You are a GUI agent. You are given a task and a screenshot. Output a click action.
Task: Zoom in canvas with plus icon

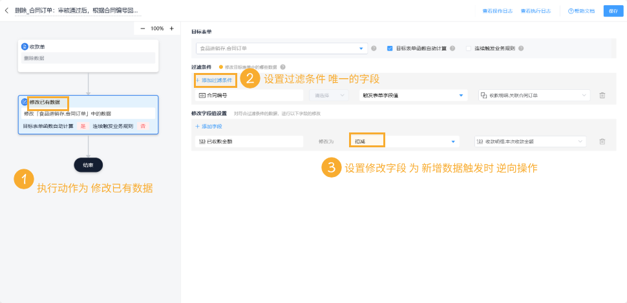[x=171, y=28]
